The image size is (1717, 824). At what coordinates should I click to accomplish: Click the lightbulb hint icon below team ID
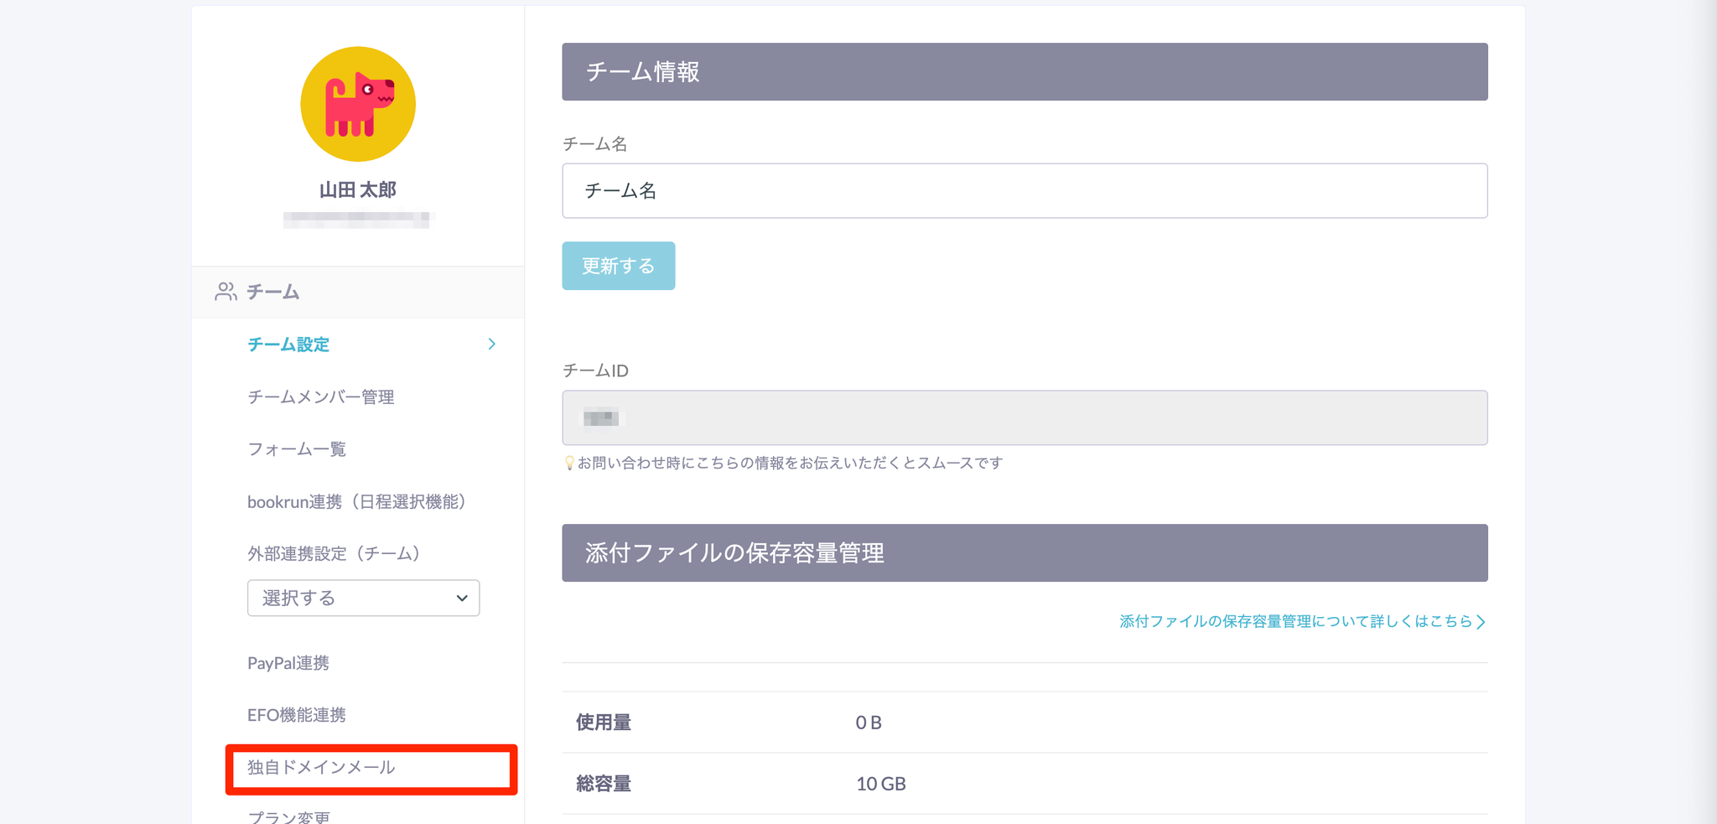(x=569, y=464)
